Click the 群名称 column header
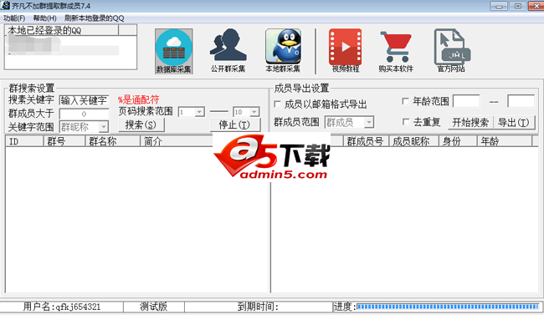The width and height of the screenshot is (544, 315). pos(113,141)
